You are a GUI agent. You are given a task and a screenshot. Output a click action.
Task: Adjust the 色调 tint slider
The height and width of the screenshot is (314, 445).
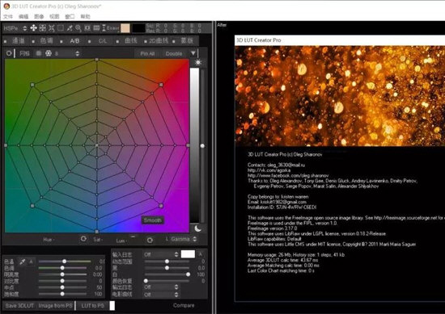click(62, 268)
